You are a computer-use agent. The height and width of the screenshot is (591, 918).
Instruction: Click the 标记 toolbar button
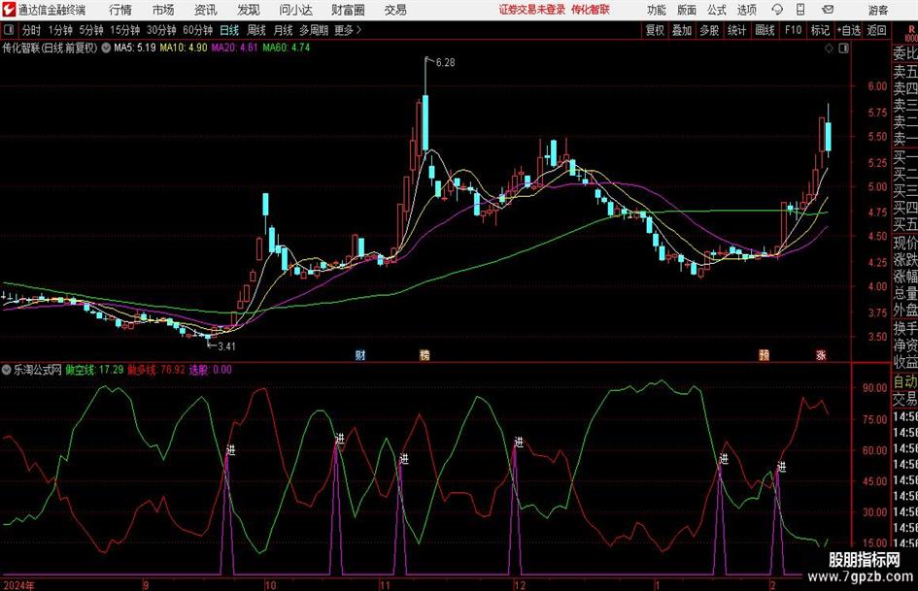point(820,30)
